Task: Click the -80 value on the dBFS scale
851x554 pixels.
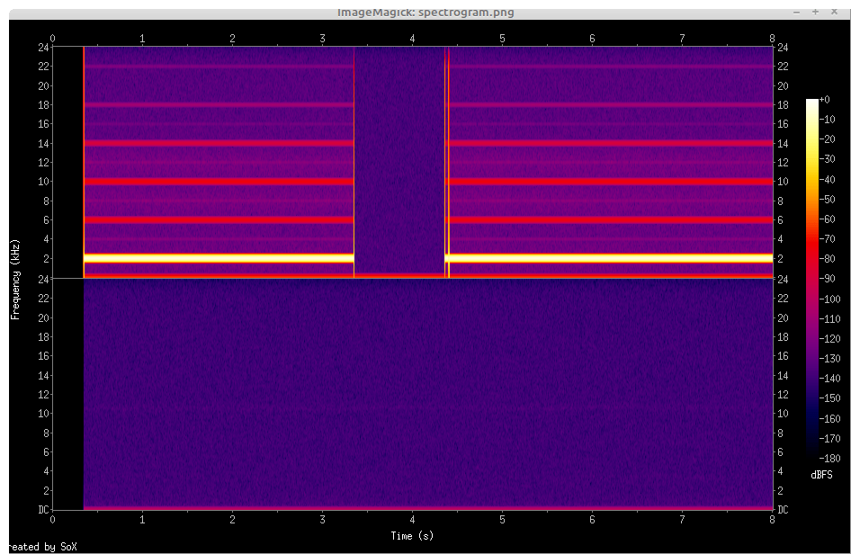Action: [827, 259]
